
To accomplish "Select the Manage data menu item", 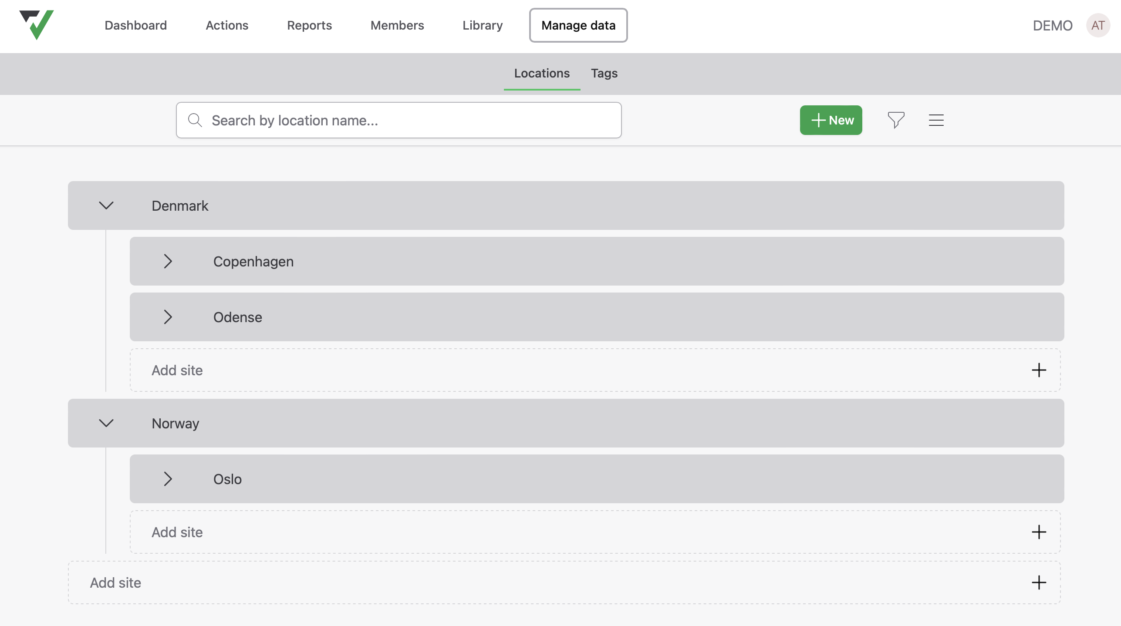I will point(578,25).
